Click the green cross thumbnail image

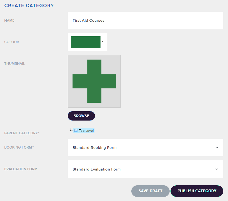tap(94, 81)
